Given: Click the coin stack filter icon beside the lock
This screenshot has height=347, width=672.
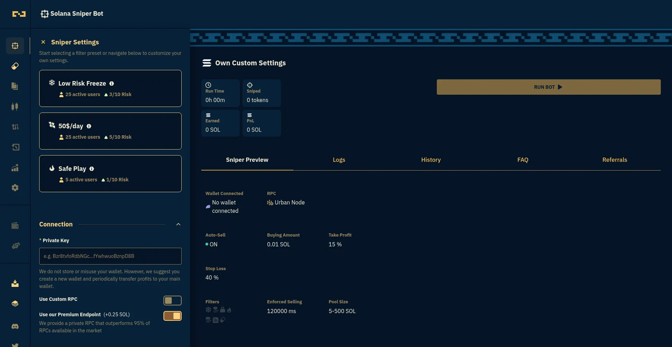Looking at the screenshot, I should (x=216, y=310).
